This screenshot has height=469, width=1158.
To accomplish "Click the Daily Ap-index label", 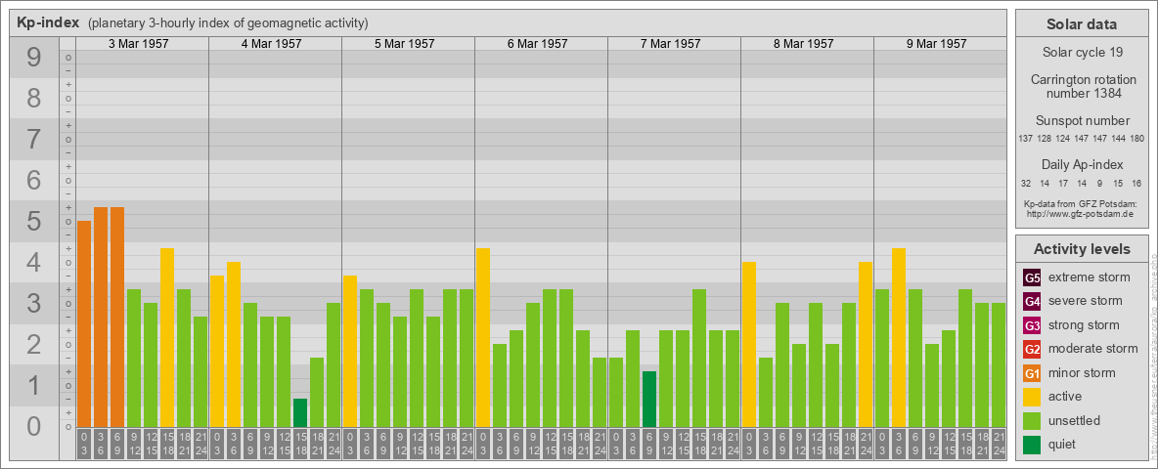I will pyautogui.click(x=1082, y=165).
